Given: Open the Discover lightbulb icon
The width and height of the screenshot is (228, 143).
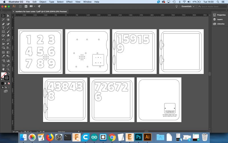Looking at the screenshot, I should tap(176, 6).
